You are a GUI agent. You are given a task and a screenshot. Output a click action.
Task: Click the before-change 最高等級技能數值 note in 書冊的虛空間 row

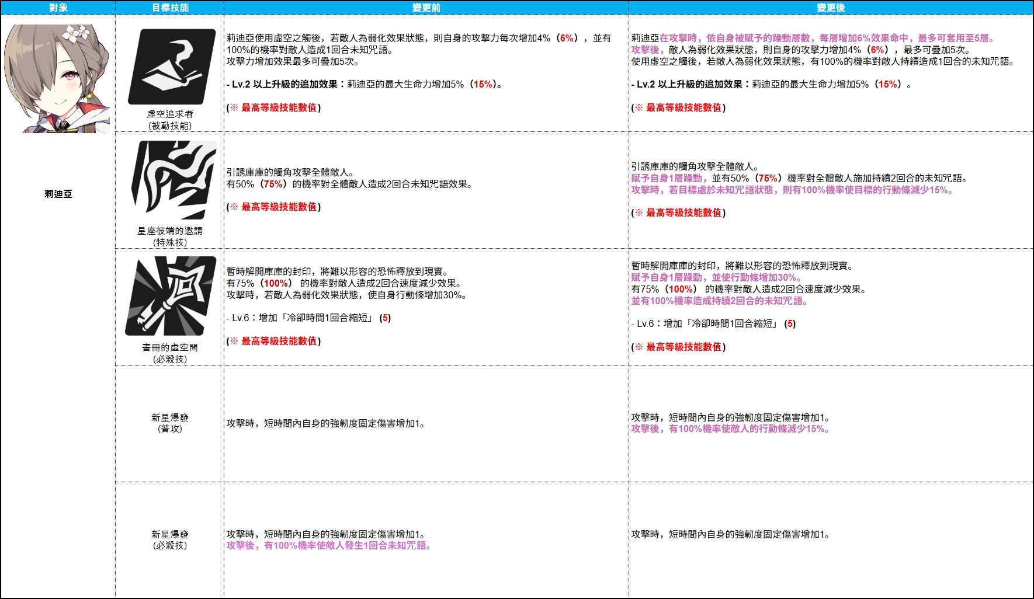click(274, 341)
